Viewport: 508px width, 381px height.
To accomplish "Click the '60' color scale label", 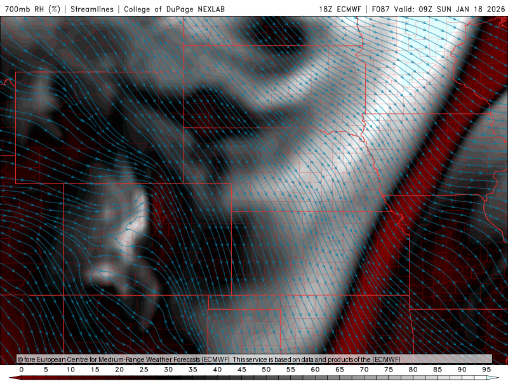I will coord(315,370).
